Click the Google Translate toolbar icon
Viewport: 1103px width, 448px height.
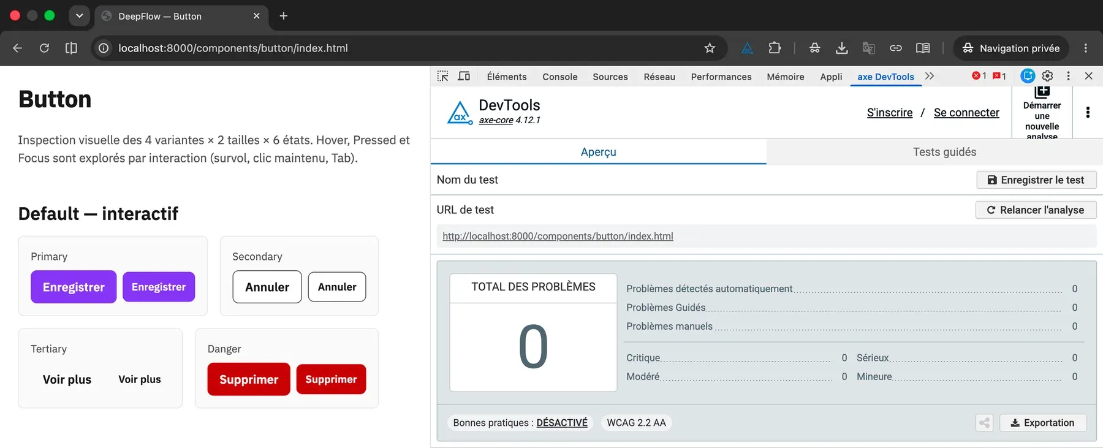pos(868,48)
